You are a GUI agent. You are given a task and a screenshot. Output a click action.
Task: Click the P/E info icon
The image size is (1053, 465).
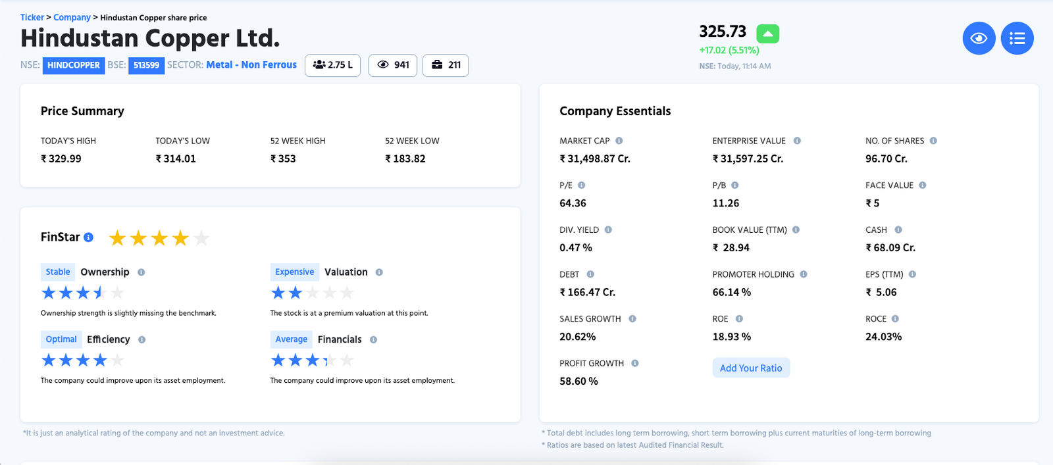(582, 185)
